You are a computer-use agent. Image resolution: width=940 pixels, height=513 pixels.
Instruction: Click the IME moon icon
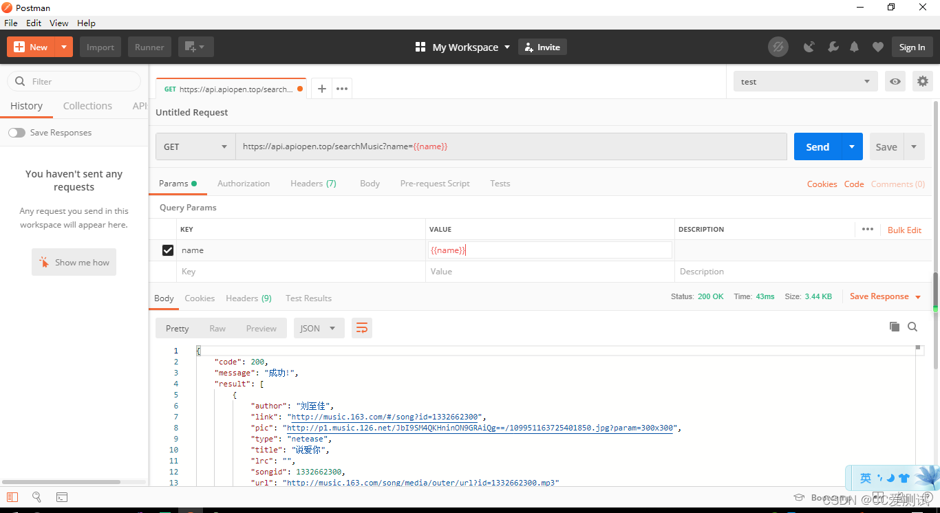[890, 478]
